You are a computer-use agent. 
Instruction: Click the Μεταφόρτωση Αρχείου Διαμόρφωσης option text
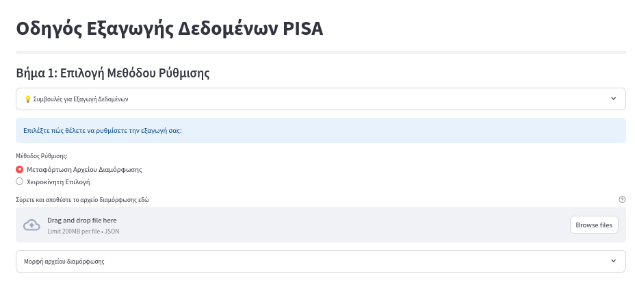(x=84, y=170)
